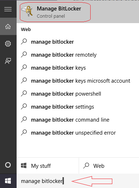Select 'manage bitlocker unspecified error' suggestion

pos(78,133)
